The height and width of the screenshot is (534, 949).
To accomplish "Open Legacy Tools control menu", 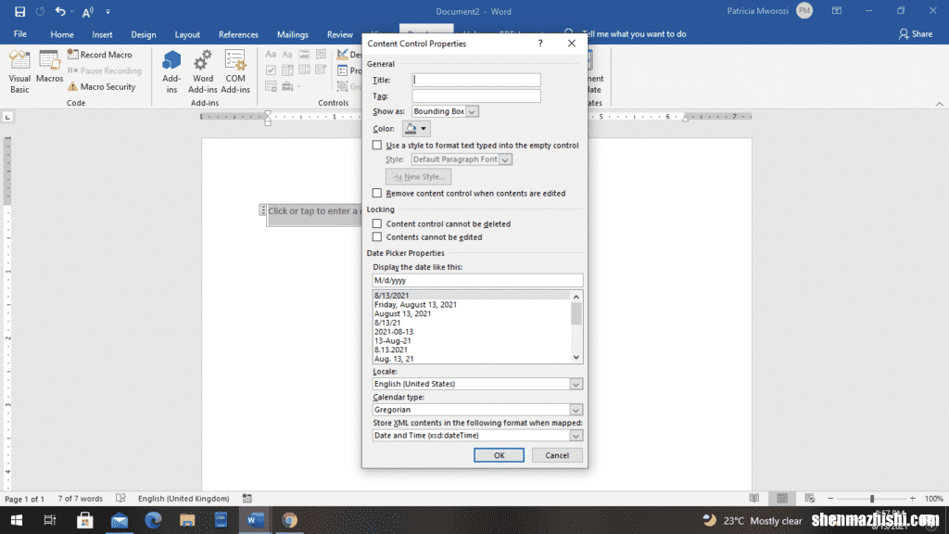I will 290,86.
